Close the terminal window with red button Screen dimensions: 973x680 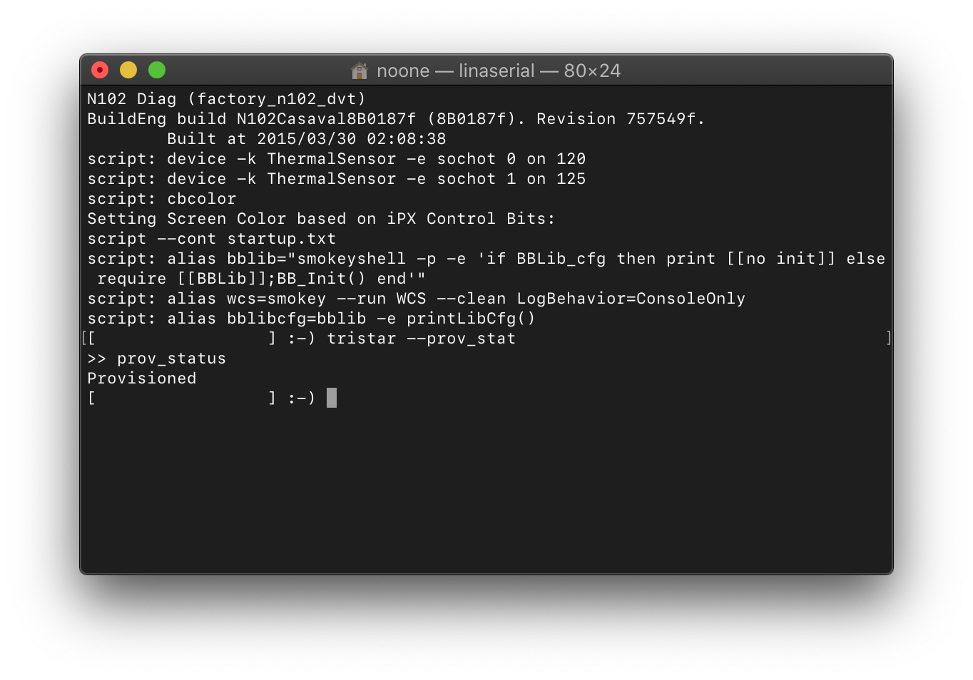coord(100,70)
